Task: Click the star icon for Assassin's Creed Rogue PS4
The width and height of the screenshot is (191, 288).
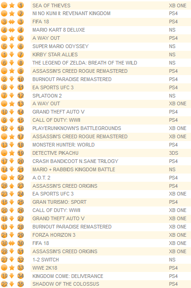Action: pos(12,71)
